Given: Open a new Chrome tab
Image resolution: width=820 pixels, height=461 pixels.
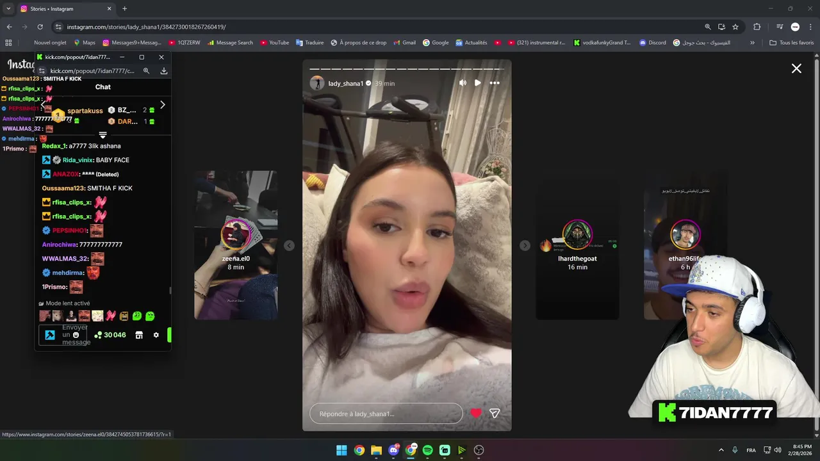Looking at the screenshot, I should click(x=124, y=9).
